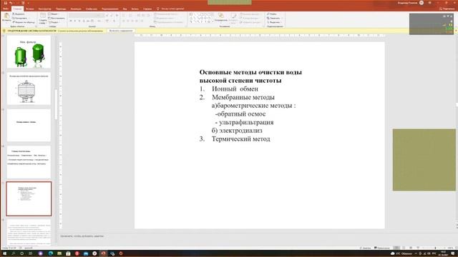Create new slide with Создать слайд
This screenshot has width=458, height=257.
(x=43, y=18)
